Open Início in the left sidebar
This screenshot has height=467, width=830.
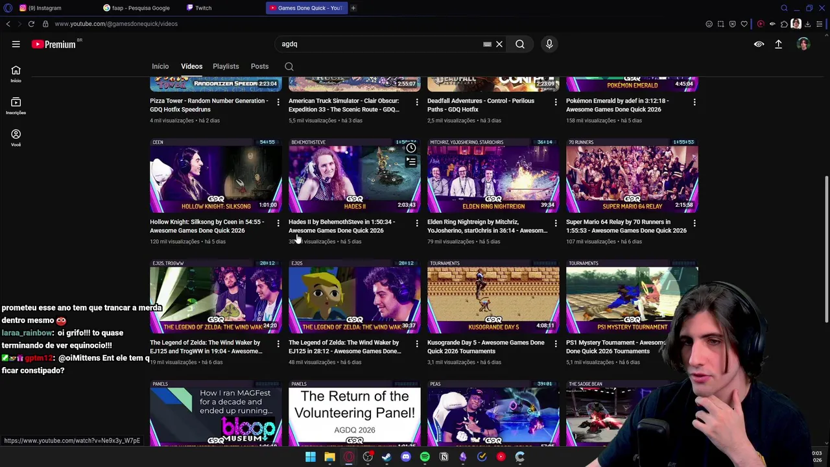pyautogui.click(x=16, y=73)
